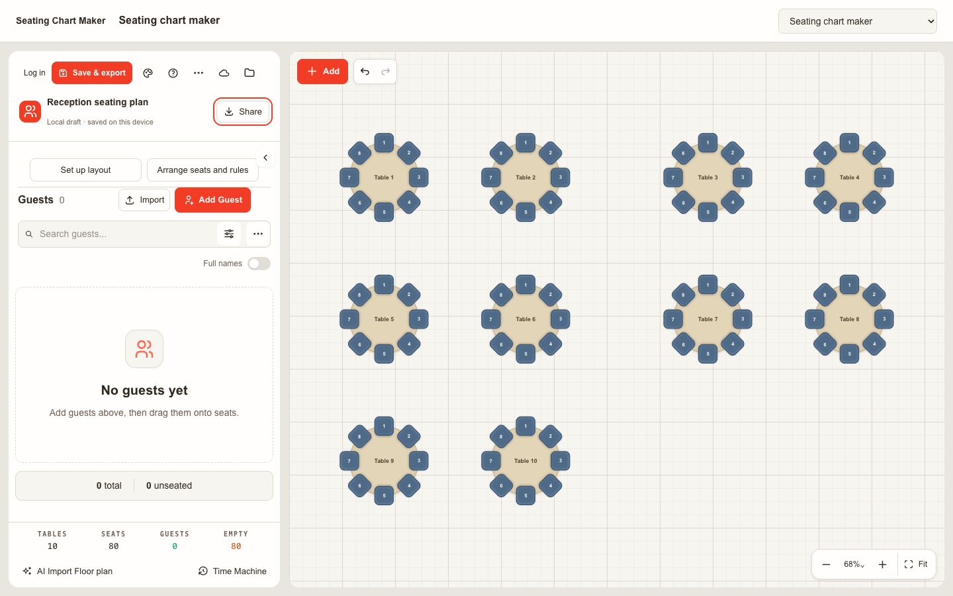Open guest list ellipsis menu
This screenshot has height=596, width=953.
[x=258, y=234]
